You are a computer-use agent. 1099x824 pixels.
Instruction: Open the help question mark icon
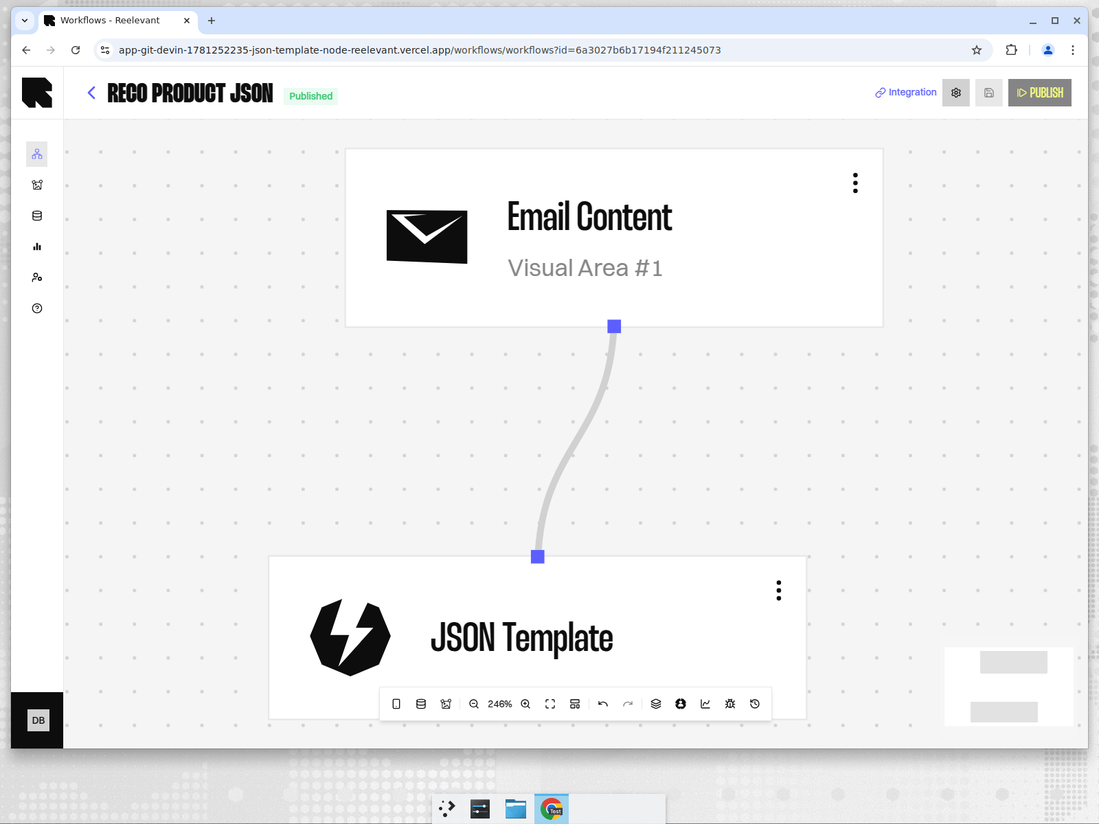click(37, 308)
